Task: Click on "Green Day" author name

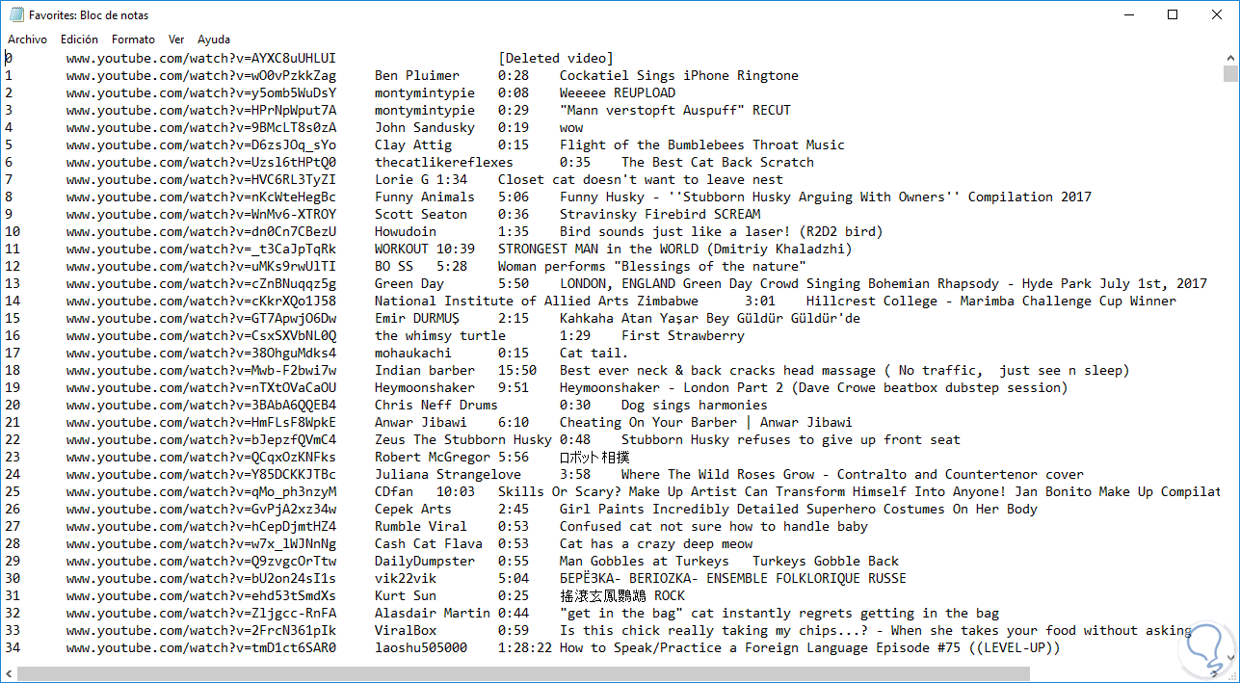Action: (x=409, y=283)
